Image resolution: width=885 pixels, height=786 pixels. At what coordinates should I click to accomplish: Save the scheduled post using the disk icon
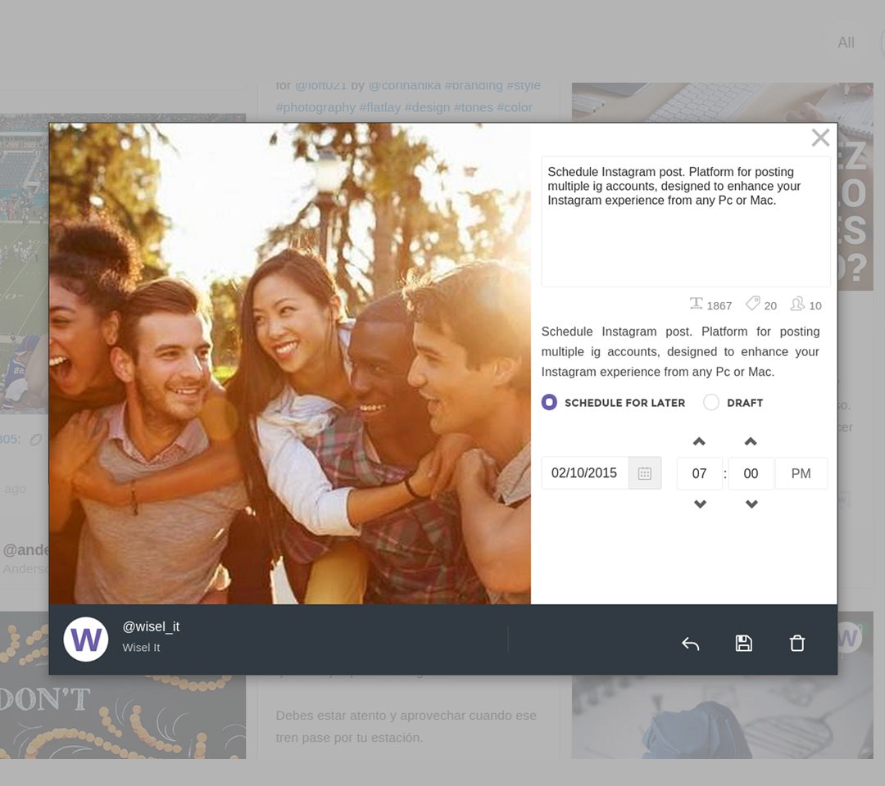[x=743, y=643]
